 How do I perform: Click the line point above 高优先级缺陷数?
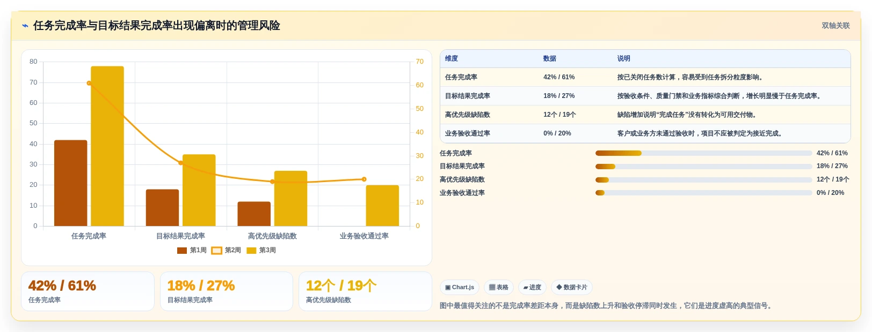(272, 182)
